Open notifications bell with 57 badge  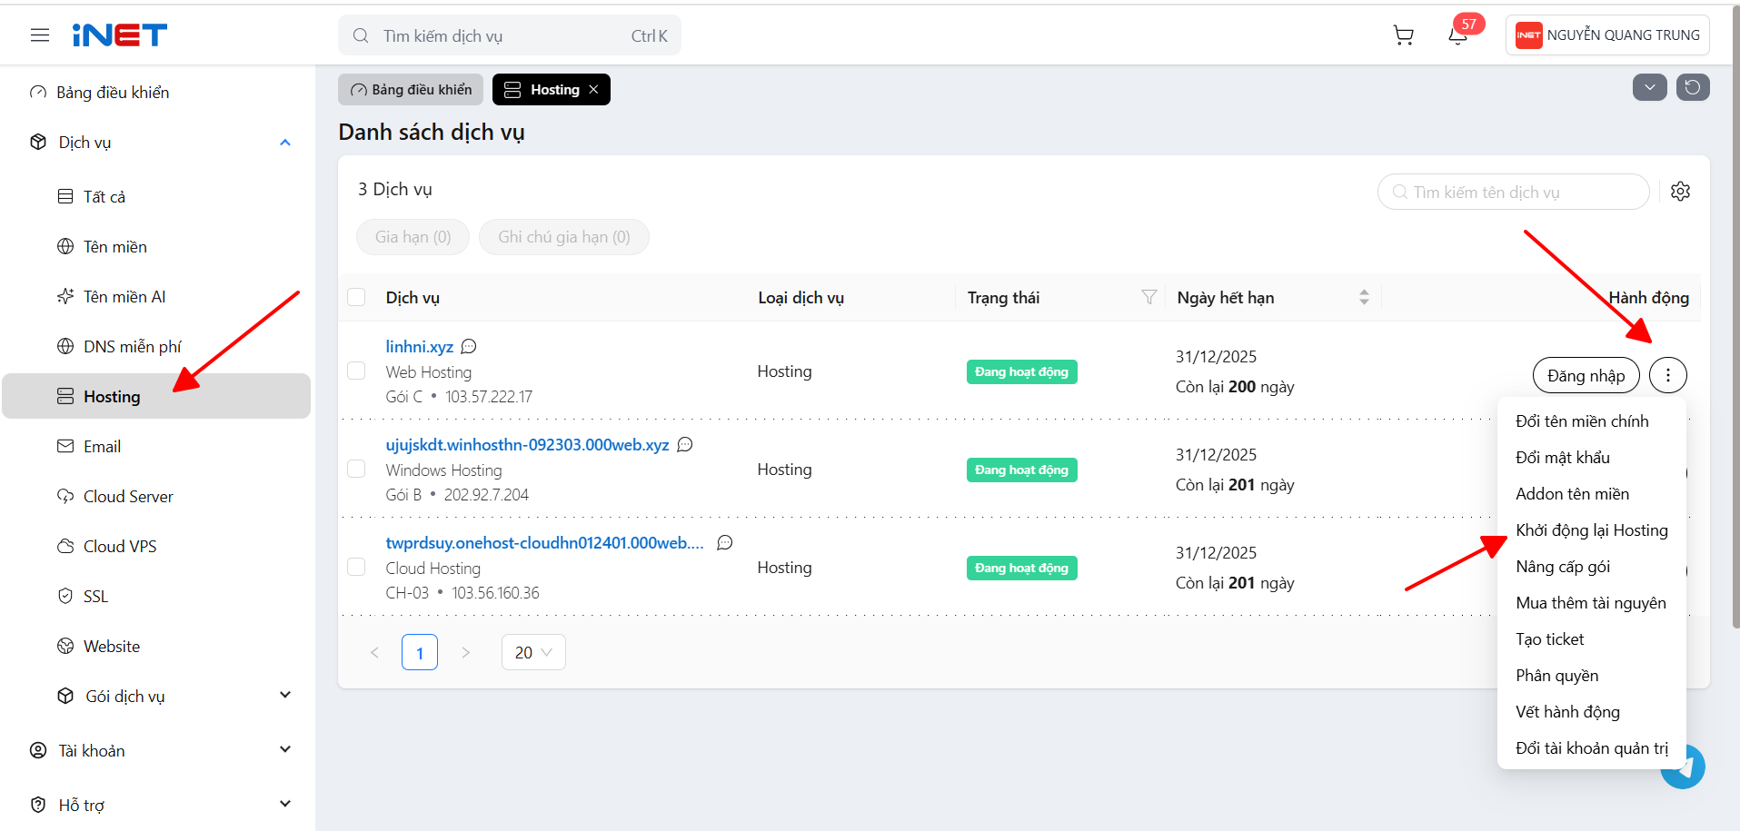tap(1457, 35)
